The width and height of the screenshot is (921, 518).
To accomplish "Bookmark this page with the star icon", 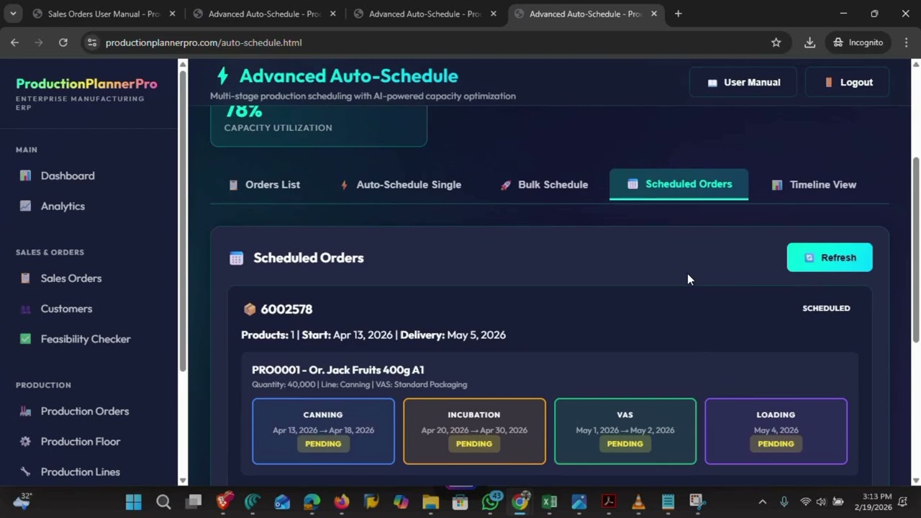I will [x=776, y=42].
